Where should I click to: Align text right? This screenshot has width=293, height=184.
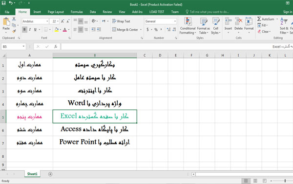pos(86,29)
